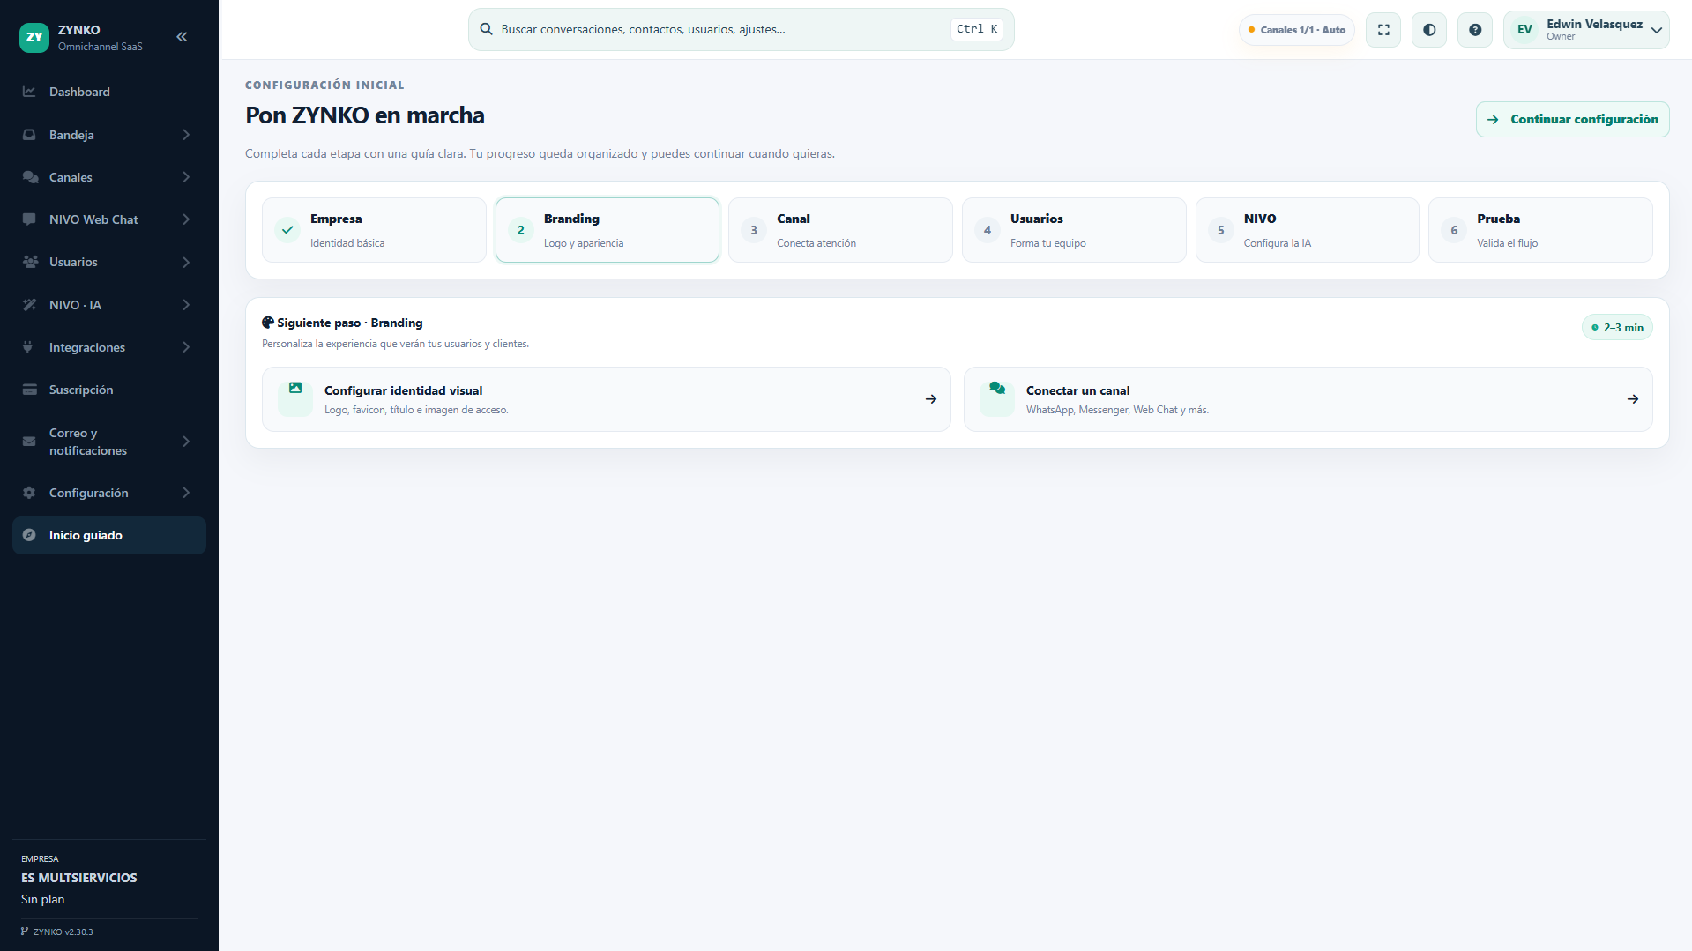This screenshot has width=1692, height=951.
Task: Open help with the question mark icon
Action: point(1475,30)
